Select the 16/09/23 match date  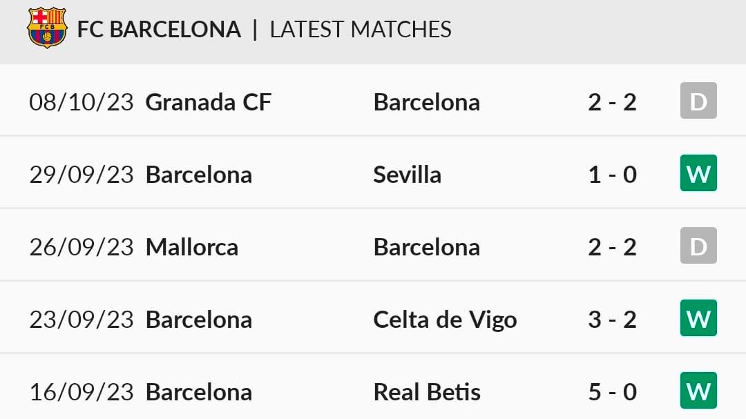click(82, 392)
